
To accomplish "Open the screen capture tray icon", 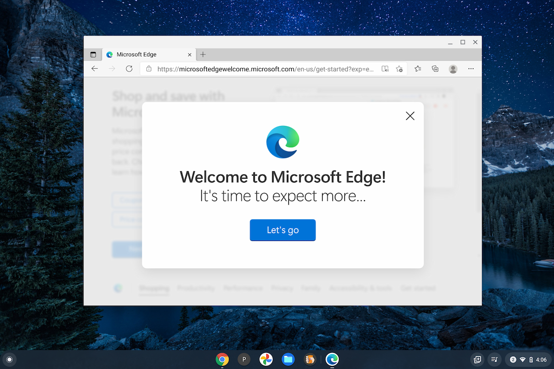I will coord(477,360).
